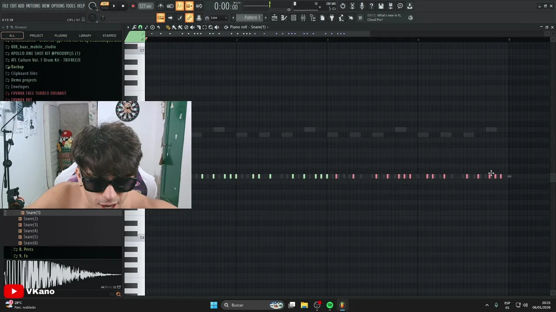
Task: Open piano roll main menu arrow
Action: (x=128, y=27)
